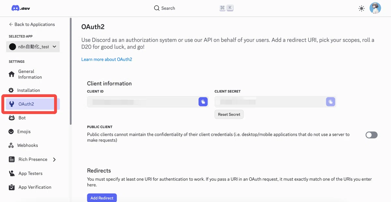
Task: Open Learn more about OAuth2 link
Action: (x=107, y=59)
